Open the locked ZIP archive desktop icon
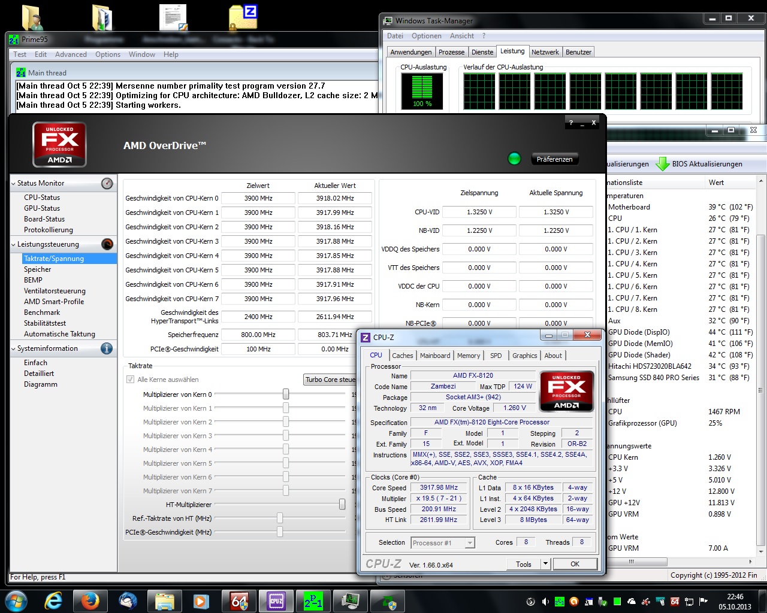This screenshot has width=767, height=613. (243, 18)
